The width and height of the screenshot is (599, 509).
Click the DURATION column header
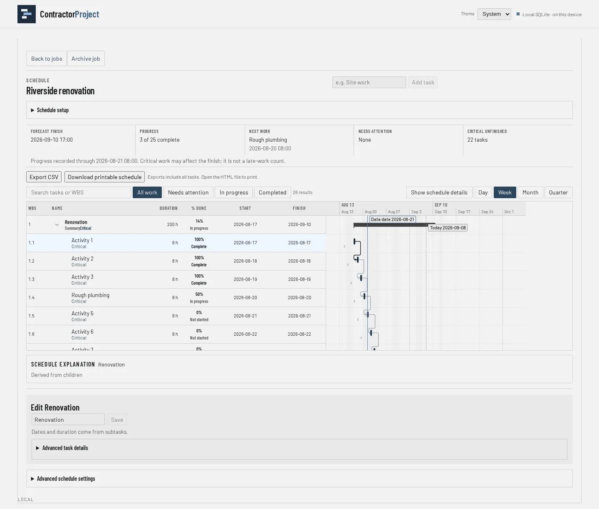(168, 208)
